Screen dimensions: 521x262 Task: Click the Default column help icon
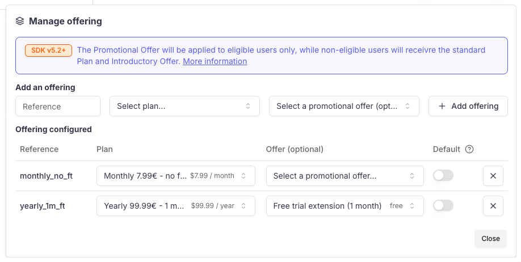(x=469, y=150)
